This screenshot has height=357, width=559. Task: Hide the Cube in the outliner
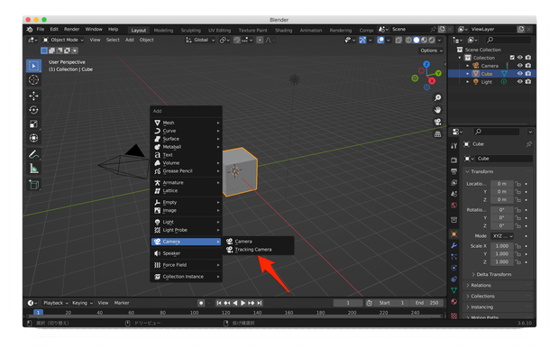click(520, 73)
